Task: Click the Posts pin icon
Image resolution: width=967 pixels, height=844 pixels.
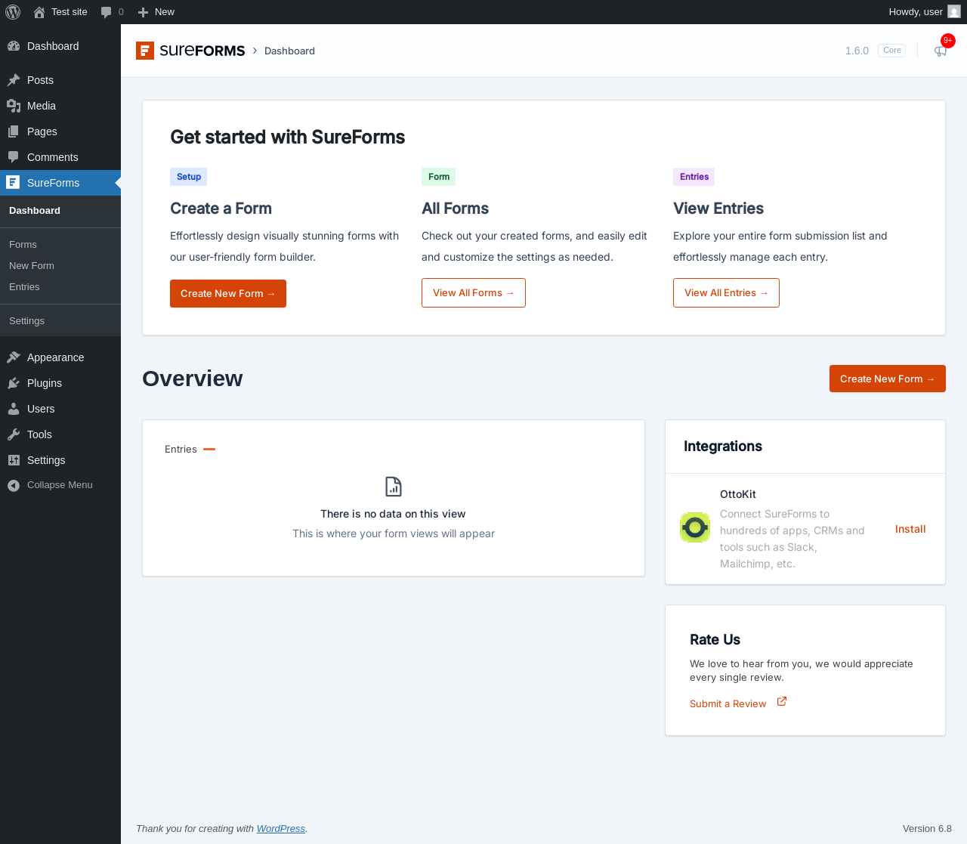Action: (14, 80)
